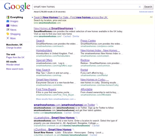Open the First Time Buyers sitelink
This screenshot has height=137, width=155.
(46, 89)
